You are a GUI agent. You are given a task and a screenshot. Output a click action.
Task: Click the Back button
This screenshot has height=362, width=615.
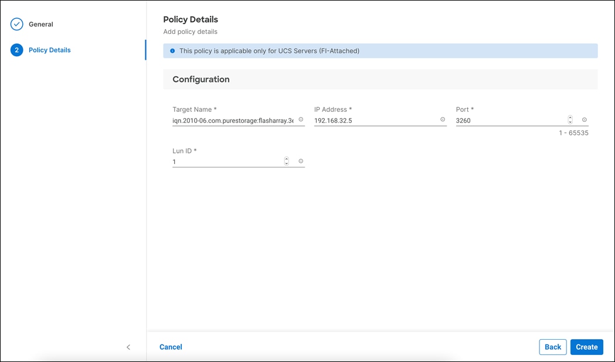tap(552, 347)
